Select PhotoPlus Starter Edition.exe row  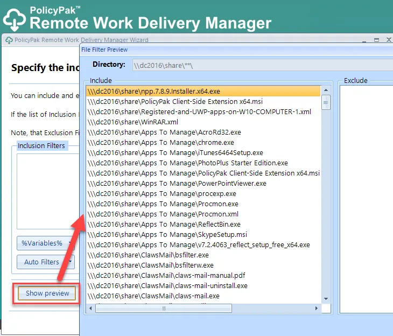203,163
